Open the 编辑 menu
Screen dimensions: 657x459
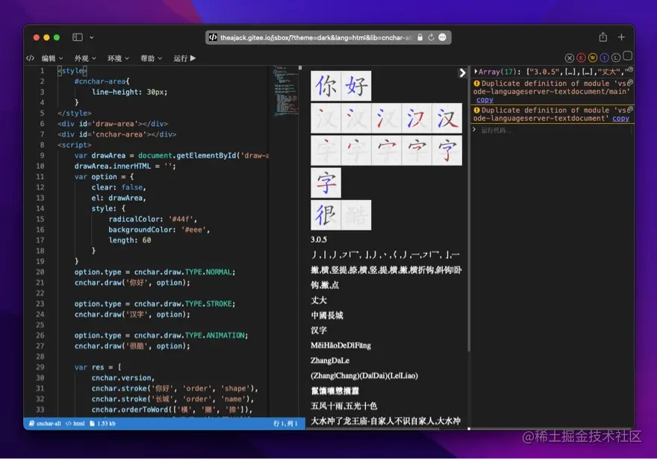pyautogui.click(x=52, y=58)
